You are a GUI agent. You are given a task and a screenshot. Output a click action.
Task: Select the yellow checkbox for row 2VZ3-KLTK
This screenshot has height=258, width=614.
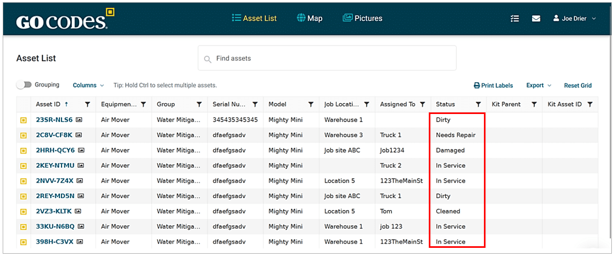pos(24,211)
